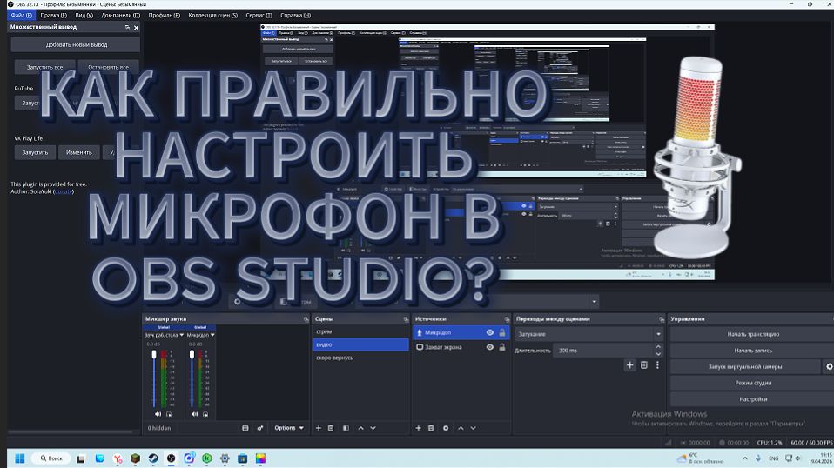Click Запустить under VK Play Life
Image resolution: width=834 pixels, height=468 pixels.
click(x=35, y=152)
